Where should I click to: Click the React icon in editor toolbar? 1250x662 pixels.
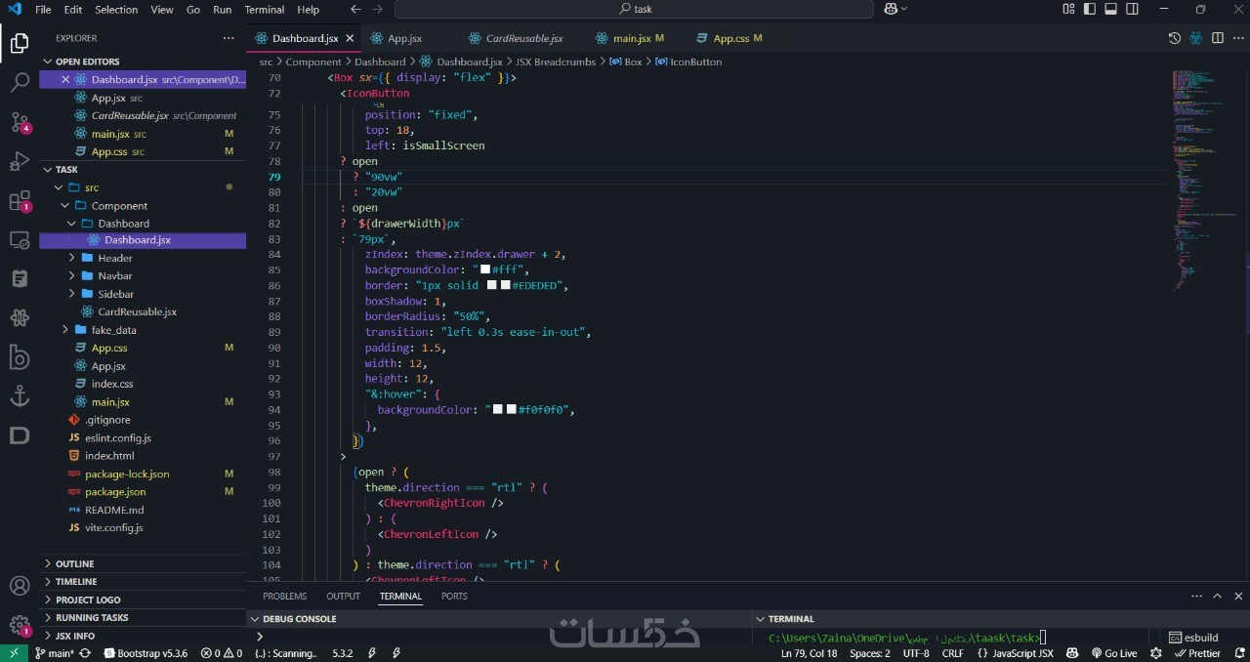click(x=1196, y=38)
